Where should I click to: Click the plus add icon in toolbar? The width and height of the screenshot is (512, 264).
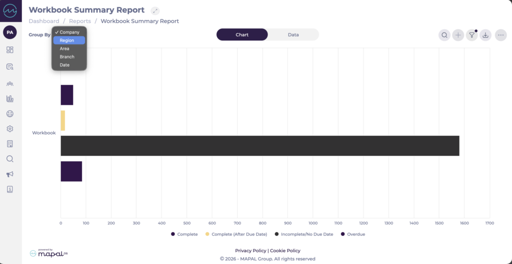(x=458, y=35)
